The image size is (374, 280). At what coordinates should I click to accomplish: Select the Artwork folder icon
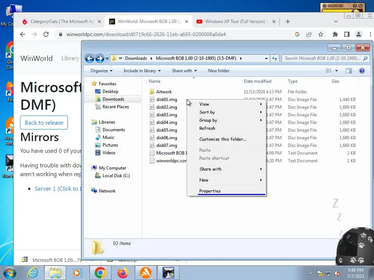point(152,92)
